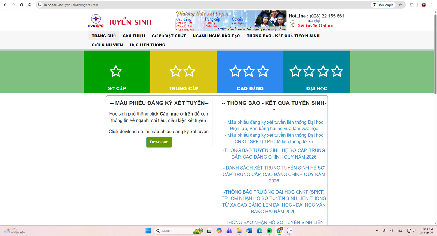Open THÔNG BÁO TRƯỜNG ĐẠI HỌC CNKT (SPKT) link
Image resolution: width=437 pixels, height=236 pixels.
point(274,202)
